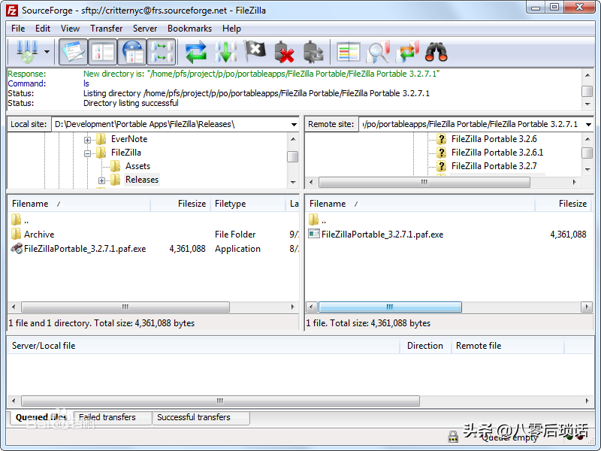Select the EverNote folder in local tree
Screen dimensions: 601x451
(x=128, y=139)
